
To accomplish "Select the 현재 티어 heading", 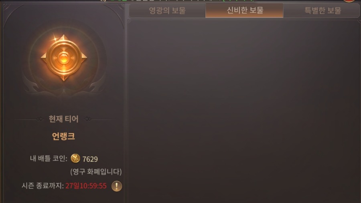I will [63, 119].
